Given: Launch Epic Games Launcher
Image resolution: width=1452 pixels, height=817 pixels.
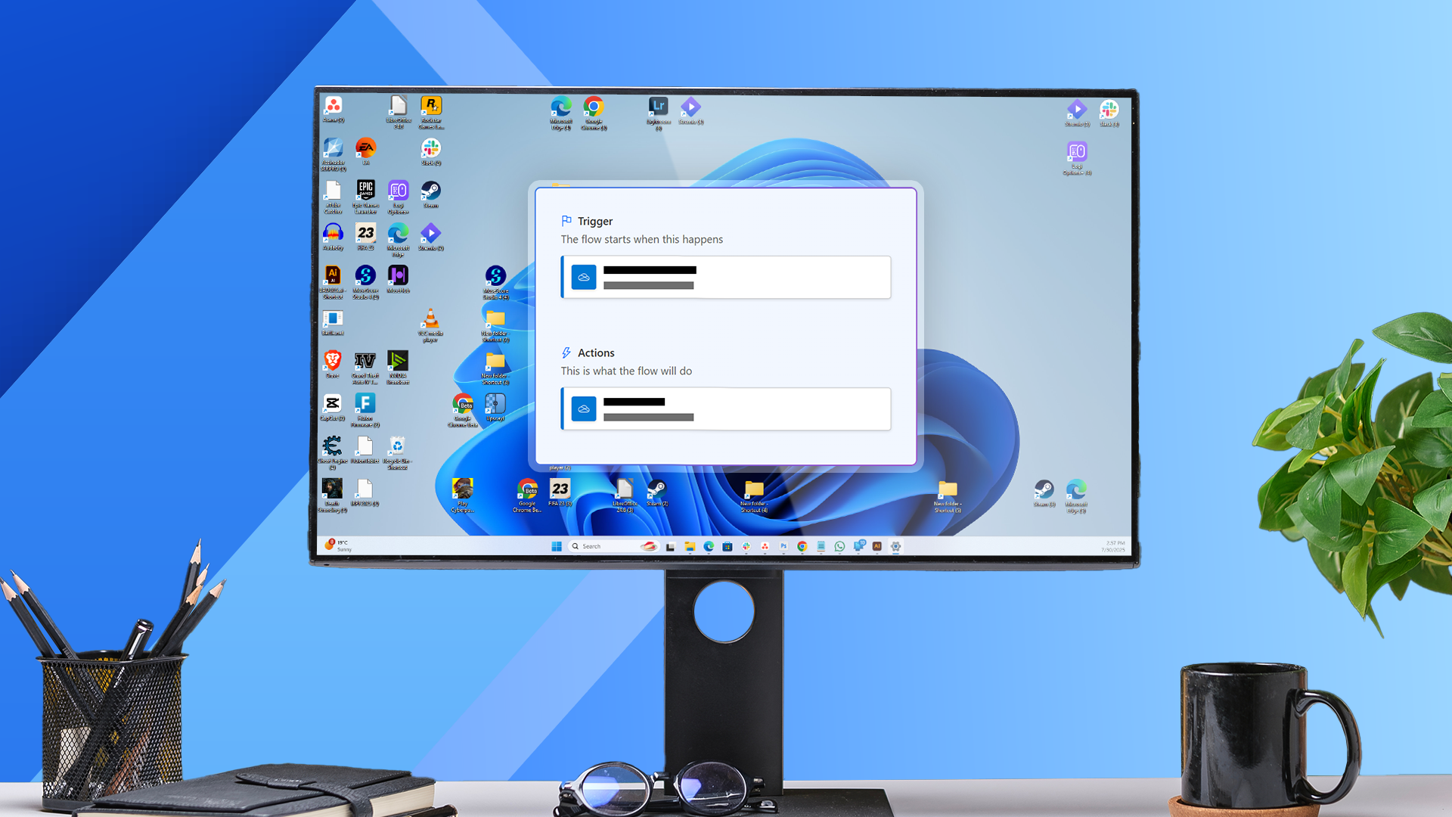Looking at the screenshot, I should coord(365,188).
